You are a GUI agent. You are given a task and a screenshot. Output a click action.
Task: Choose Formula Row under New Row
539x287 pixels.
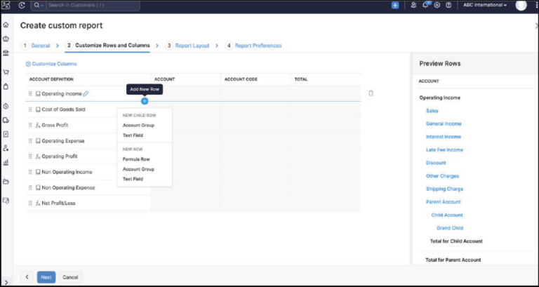[x=136, y=159]
